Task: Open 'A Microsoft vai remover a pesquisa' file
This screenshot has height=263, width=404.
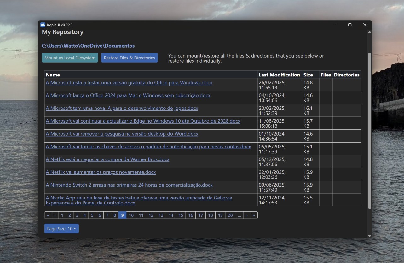Action: [122, 134]
